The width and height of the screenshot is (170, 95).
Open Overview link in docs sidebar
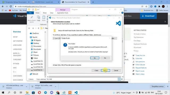click(x=17, y=32)
